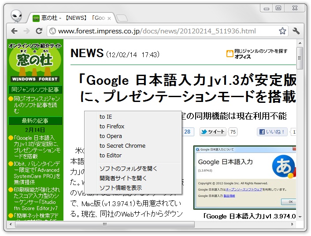Click the vertical scrollbar thumb
The image size is (311, 236).
coord(300,58)
